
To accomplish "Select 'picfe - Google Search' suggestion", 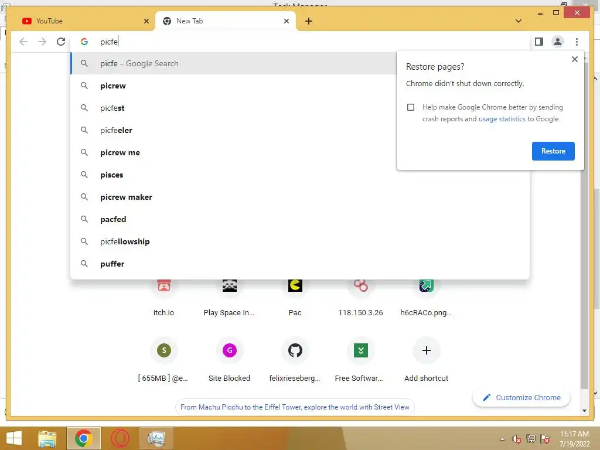I will [x=233, y=63].
